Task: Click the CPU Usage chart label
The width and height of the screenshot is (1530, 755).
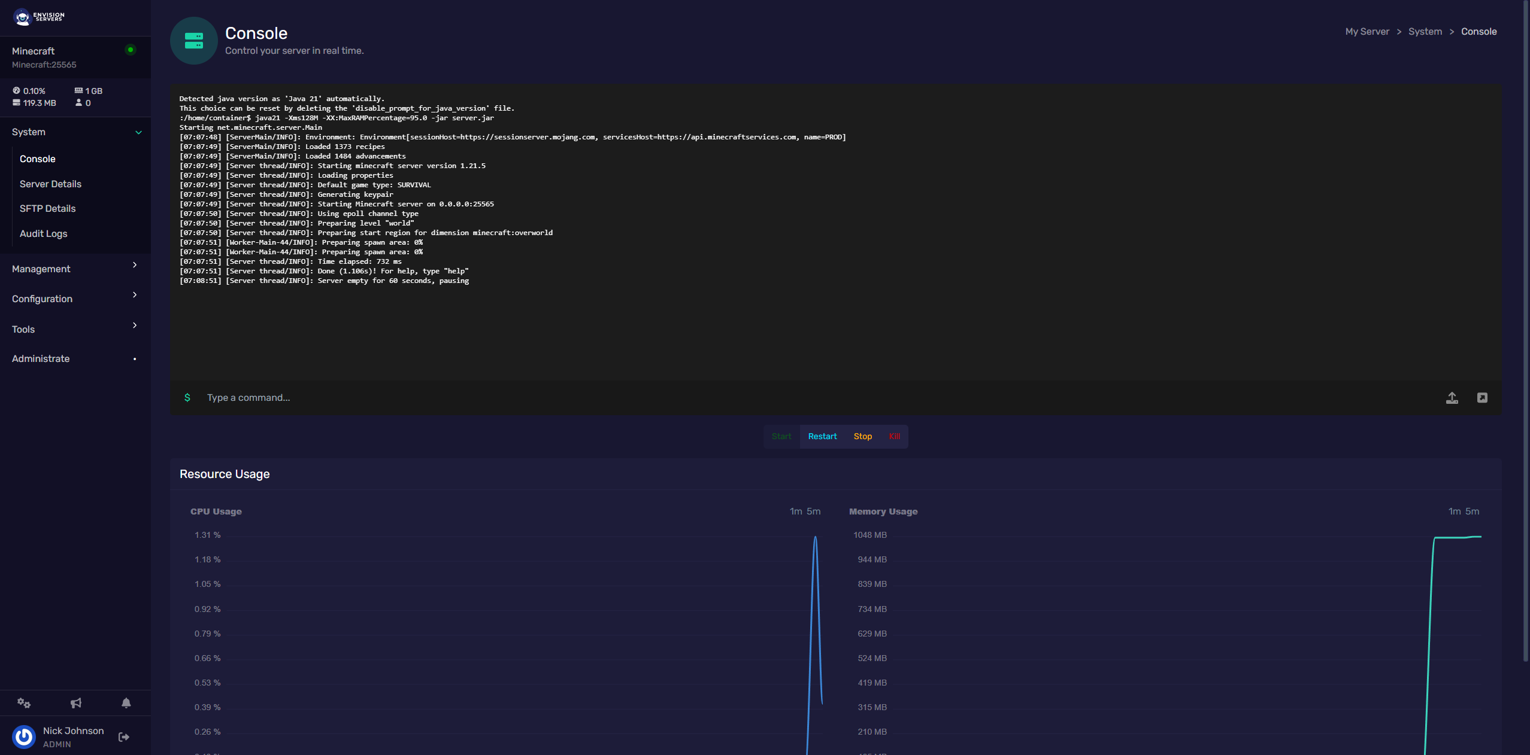Action: [216, 512]
